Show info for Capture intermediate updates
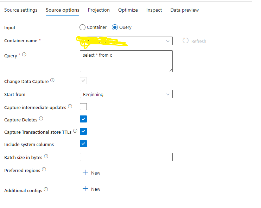The width and height of the screenshot is (261, 208). 70,106
